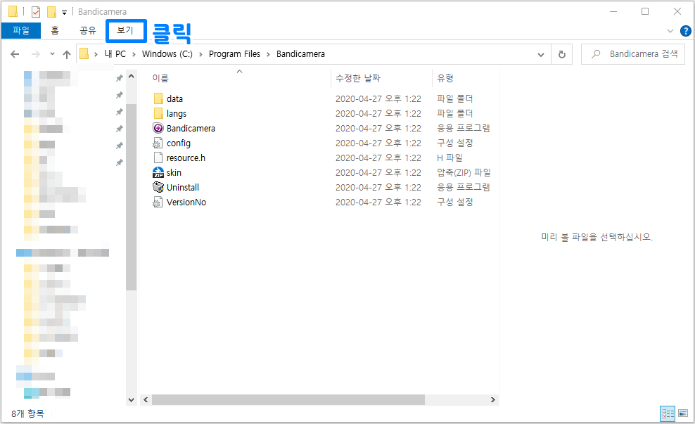Open the langs folder
695x424 pixels.
pos(176,113)
